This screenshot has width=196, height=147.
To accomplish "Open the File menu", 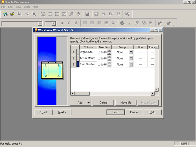I will [3, 7].
